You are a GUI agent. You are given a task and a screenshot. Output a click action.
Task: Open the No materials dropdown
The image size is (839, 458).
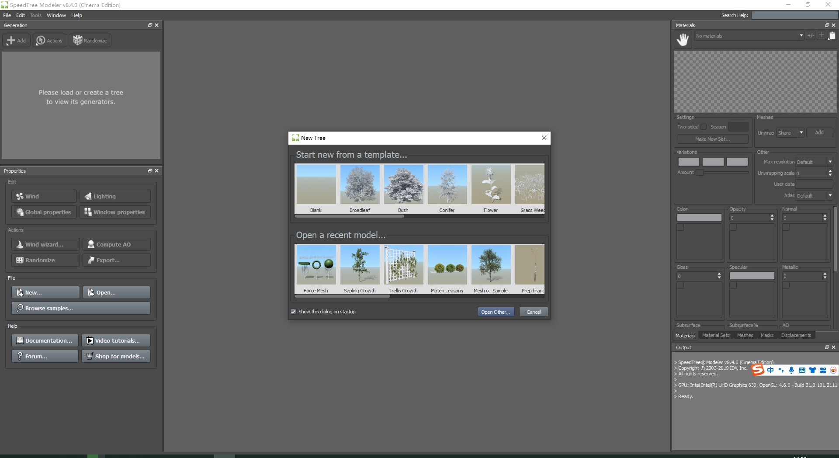[749, 36]
